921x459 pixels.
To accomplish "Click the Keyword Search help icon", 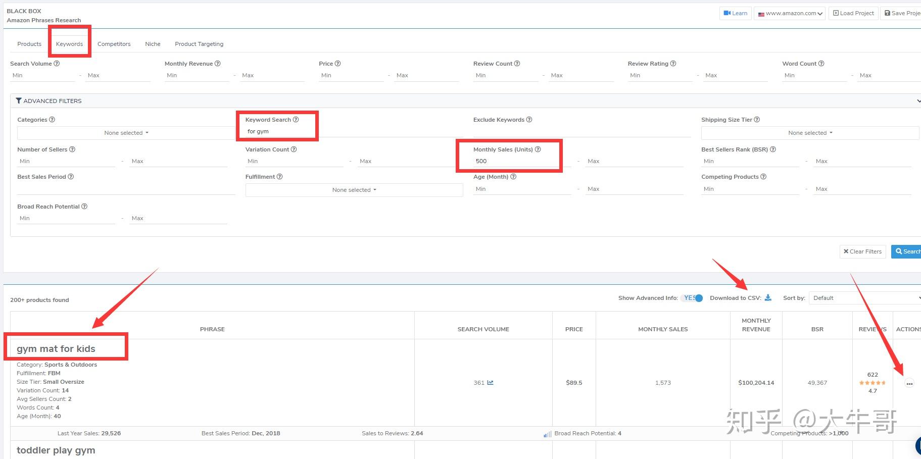I will click(x=296, y=120).
